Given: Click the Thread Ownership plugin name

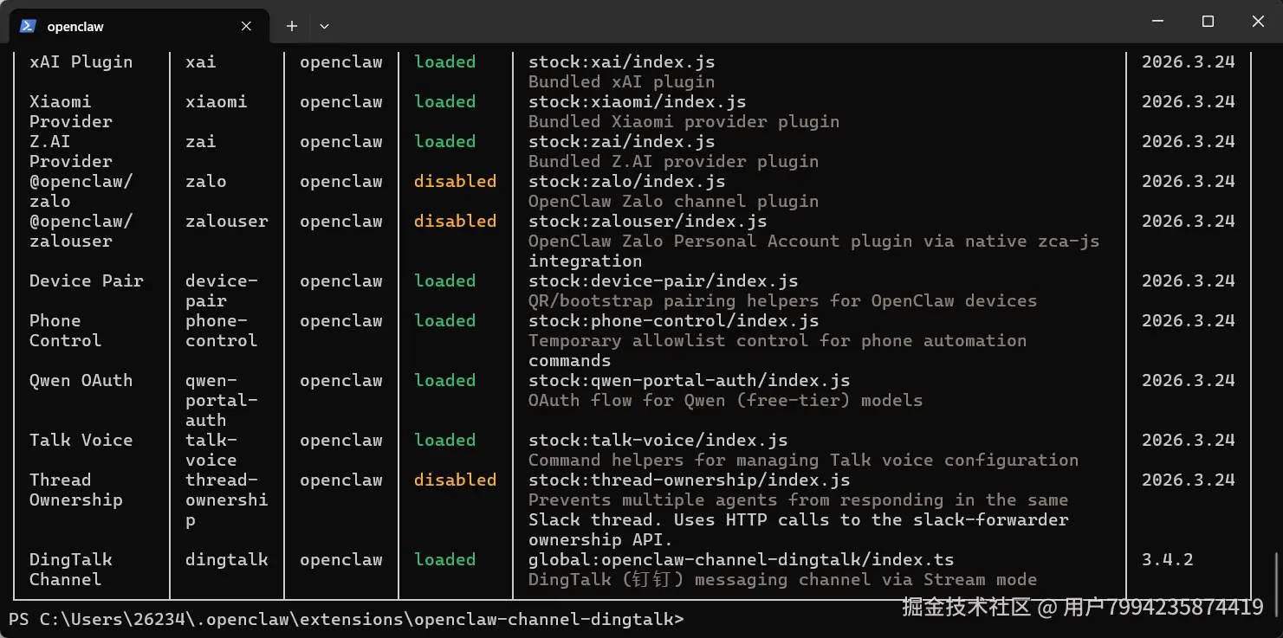Looking at the screenshot, I should [75, 490].
